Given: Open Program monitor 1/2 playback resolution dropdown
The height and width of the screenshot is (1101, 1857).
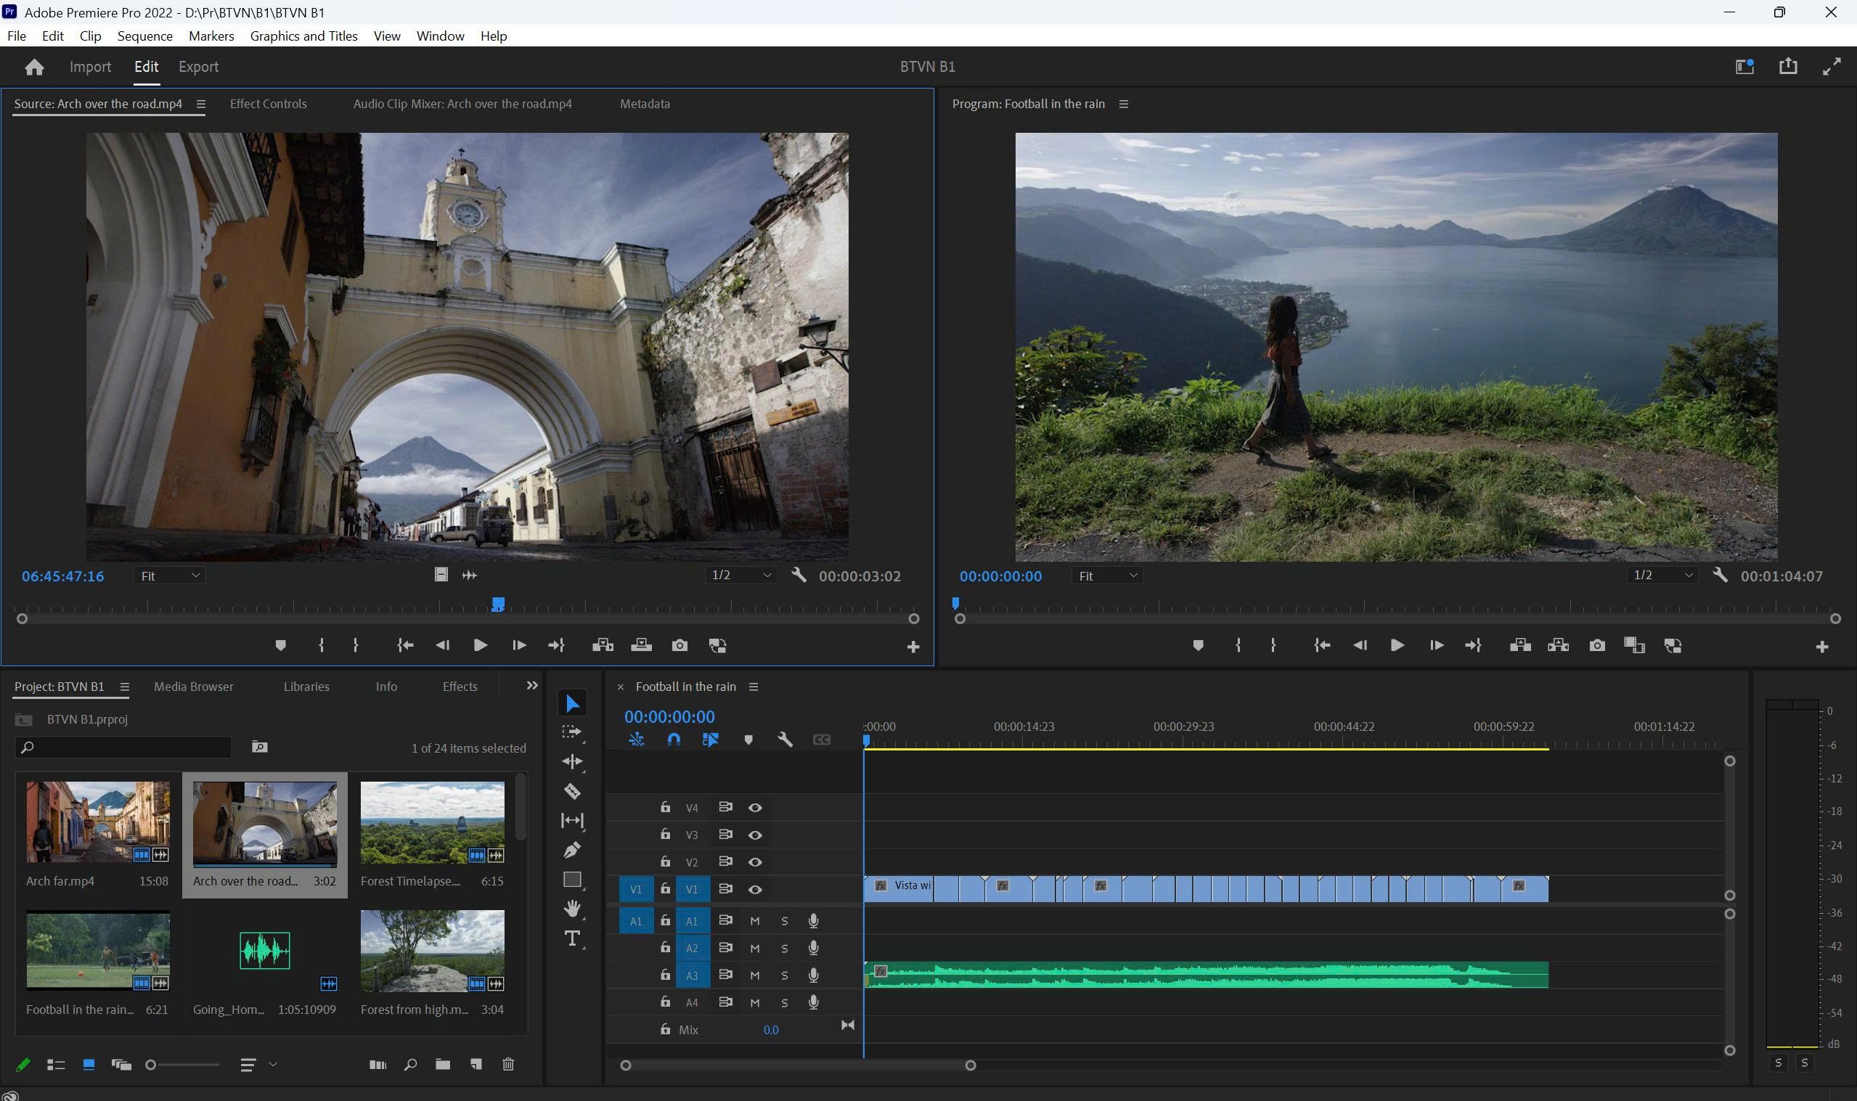Looking at the screenshot, I should coord(1662,576).
